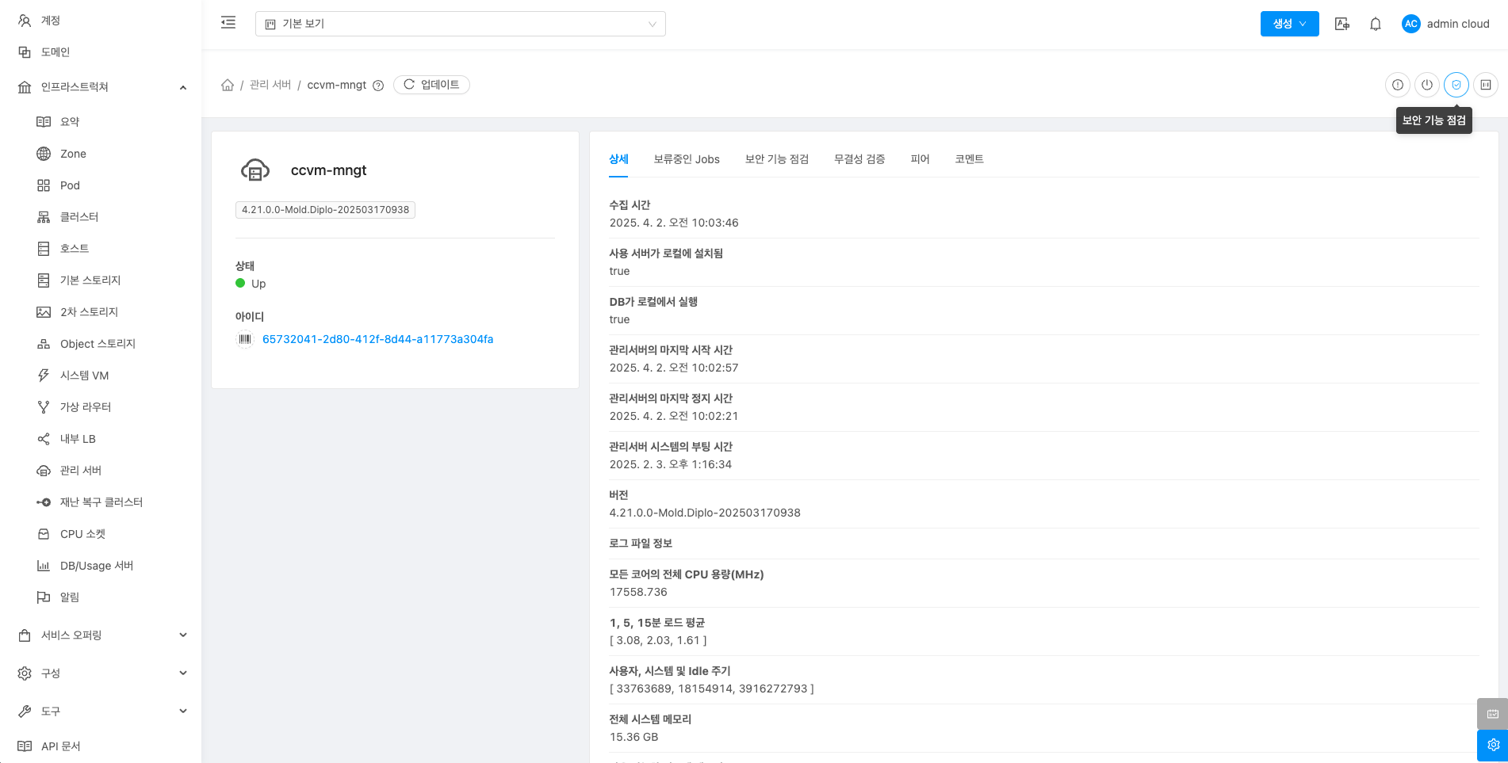Click the 업데이트 refresh button
Viewport: 1508px width, 763px height.
[x=431, y=85]
